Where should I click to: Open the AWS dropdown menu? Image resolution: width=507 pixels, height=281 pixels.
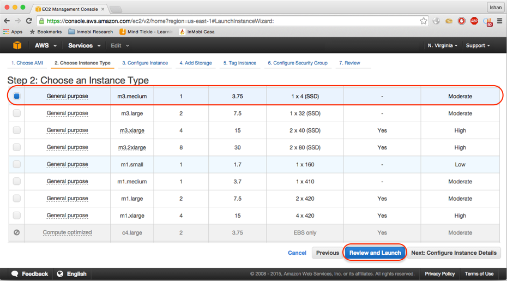(46, 46)
